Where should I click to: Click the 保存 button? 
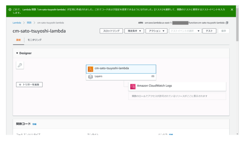(x=224, y=31)
